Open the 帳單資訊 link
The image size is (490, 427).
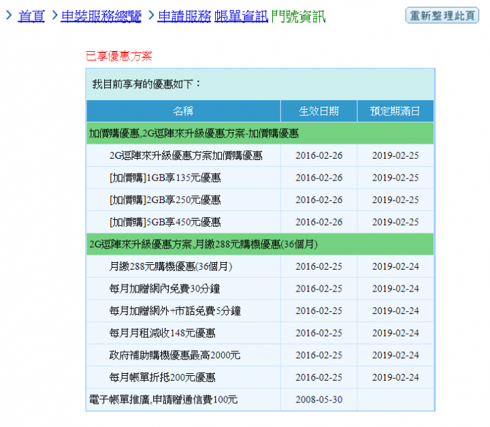coord(241,16)
